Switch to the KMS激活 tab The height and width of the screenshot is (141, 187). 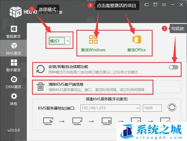(x=13, y=48)
